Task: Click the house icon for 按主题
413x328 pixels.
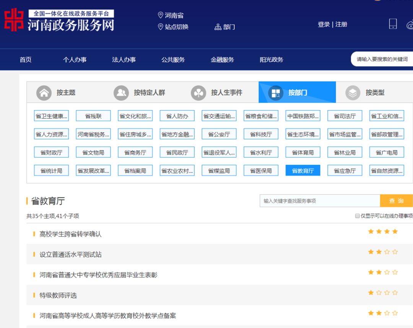Action: tap(44, 93)
